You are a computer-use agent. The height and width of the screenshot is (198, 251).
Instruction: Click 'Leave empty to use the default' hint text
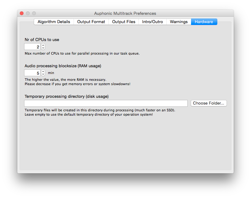pyautogui.click(x=89, y=114)
